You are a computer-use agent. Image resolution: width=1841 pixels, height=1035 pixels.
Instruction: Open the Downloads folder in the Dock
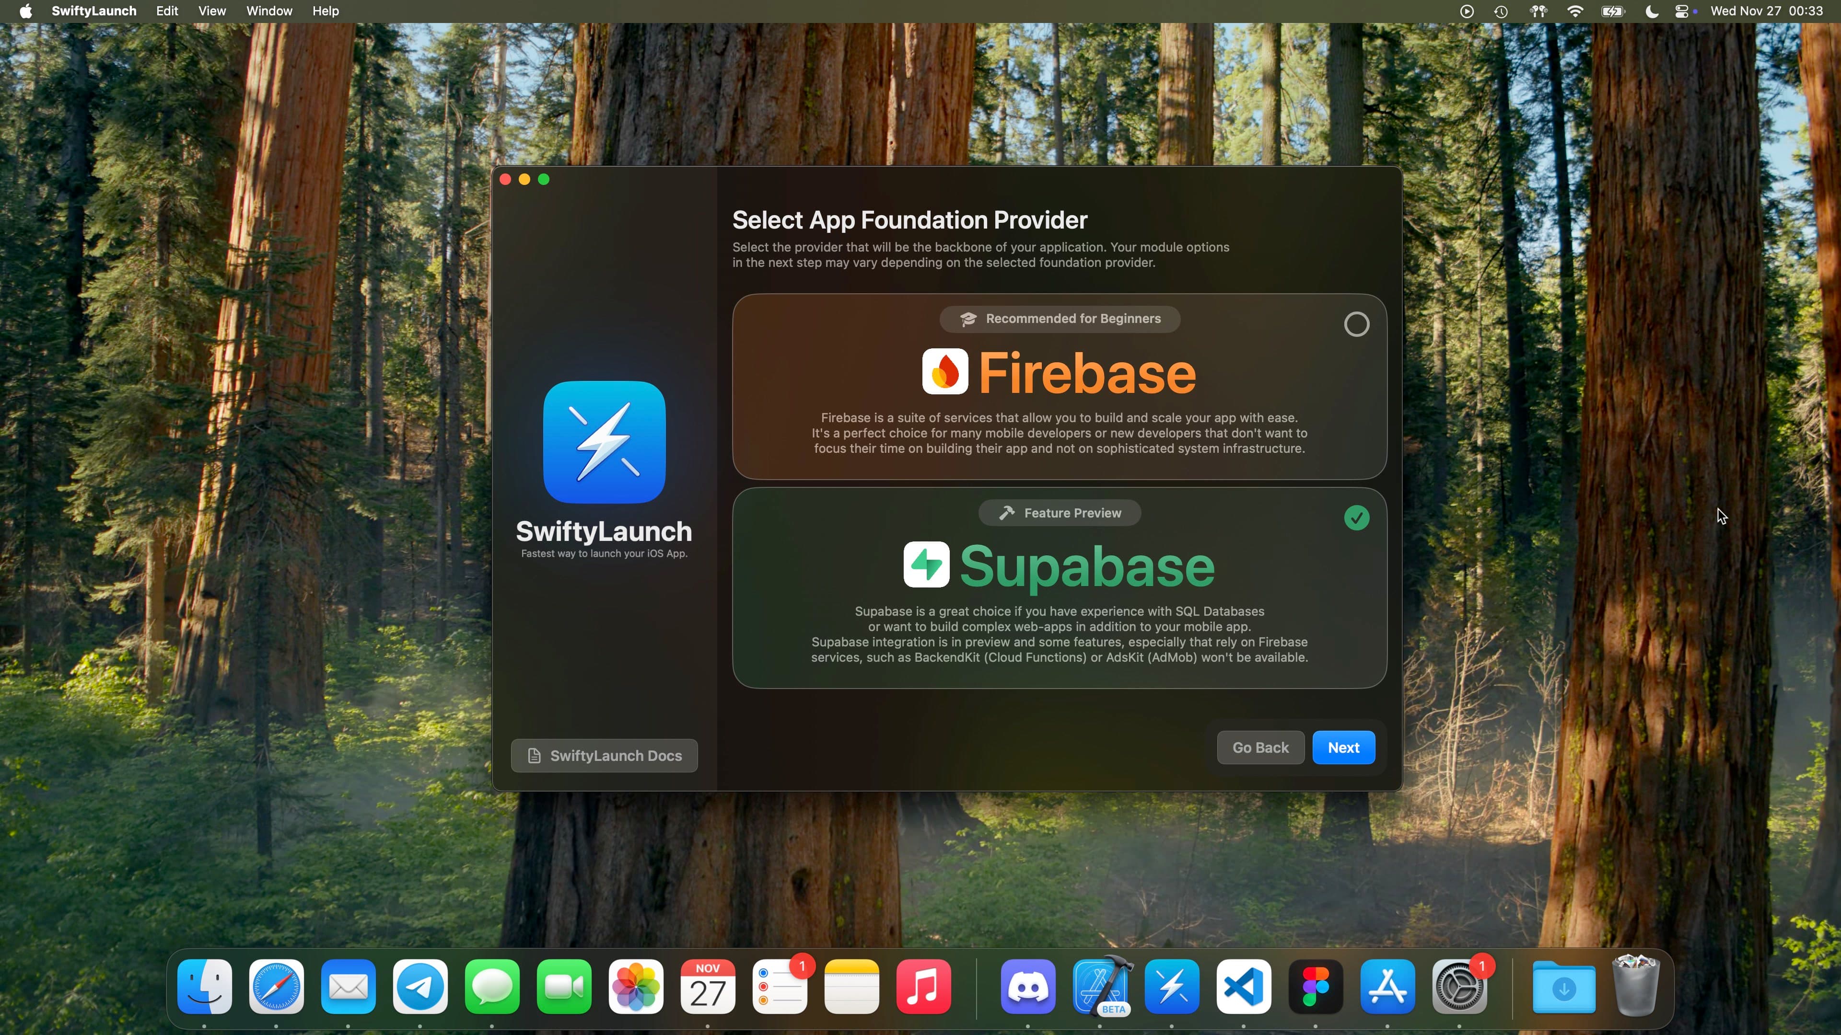click(1564, 987)
